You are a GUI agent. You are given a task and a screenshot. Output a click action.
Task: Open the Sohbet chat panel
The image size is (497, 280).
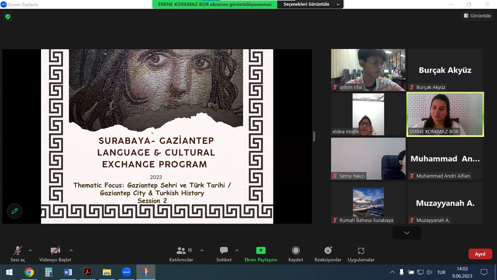(x=224, y=254)
